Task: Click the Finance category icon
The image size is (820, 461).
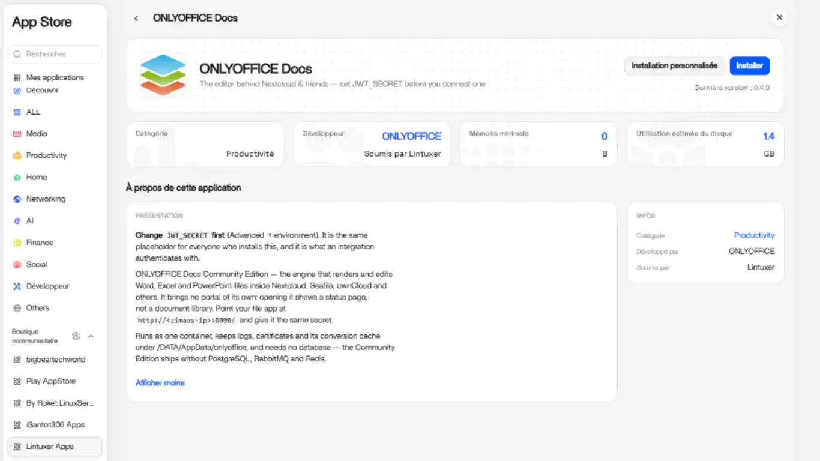Action: (17, 243)
